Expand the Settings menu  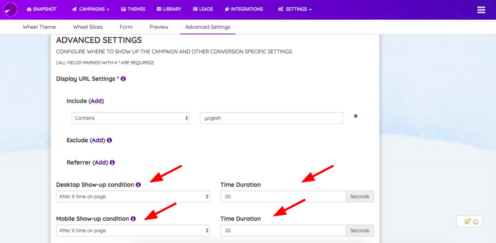(295, 9)
